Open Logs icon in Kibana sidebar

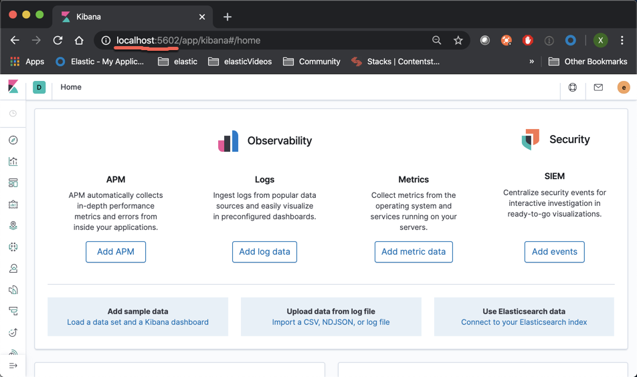coord(13,289)
